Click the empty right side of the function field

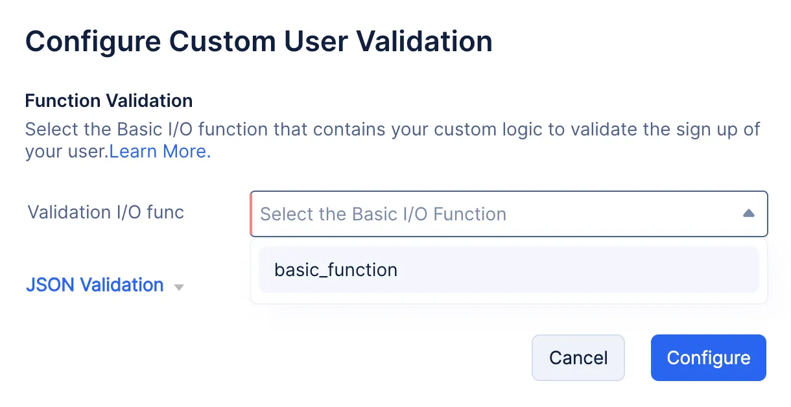[622, 214]
